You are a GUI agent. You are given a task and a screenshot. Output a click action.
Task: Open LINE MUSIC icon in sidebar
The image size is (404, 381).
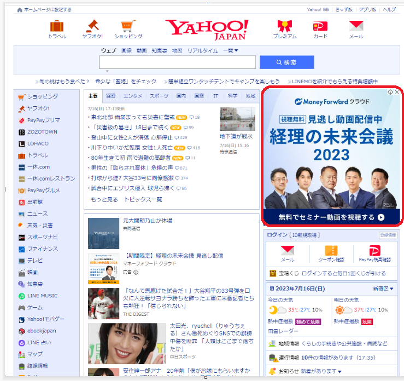tap(22, 296)
